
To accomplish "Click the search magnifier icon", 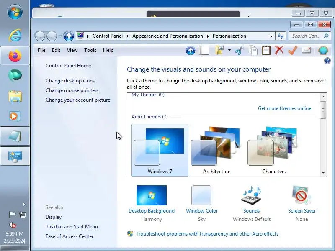I will (326, 36).
